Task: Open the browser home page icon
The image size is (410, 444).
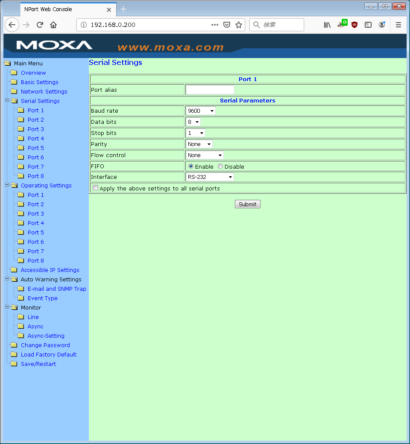Action: coord(53,25)
